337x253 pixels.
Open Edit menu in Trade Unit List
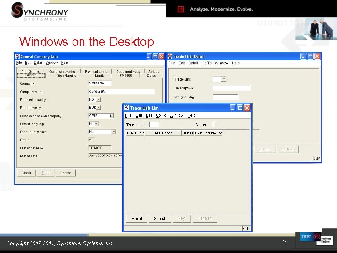pyautogui.click(x=139, y=115)
